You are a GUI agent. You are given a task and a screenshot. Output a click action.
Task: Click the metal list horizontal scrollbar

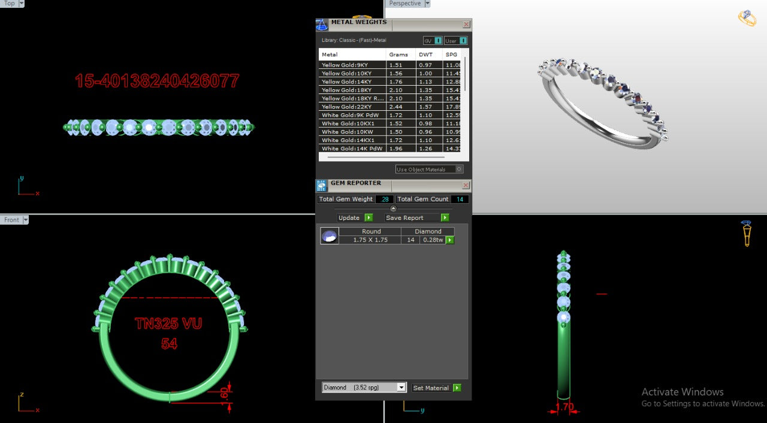click(x=385, y=157)
